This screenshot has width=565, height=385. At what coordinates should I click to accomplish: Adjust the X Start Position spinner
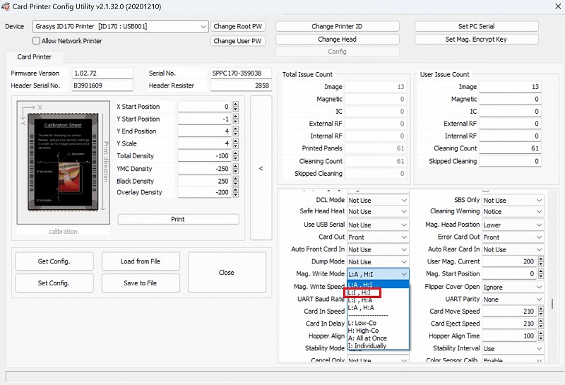pyautogui.click(x=236, y=107)
